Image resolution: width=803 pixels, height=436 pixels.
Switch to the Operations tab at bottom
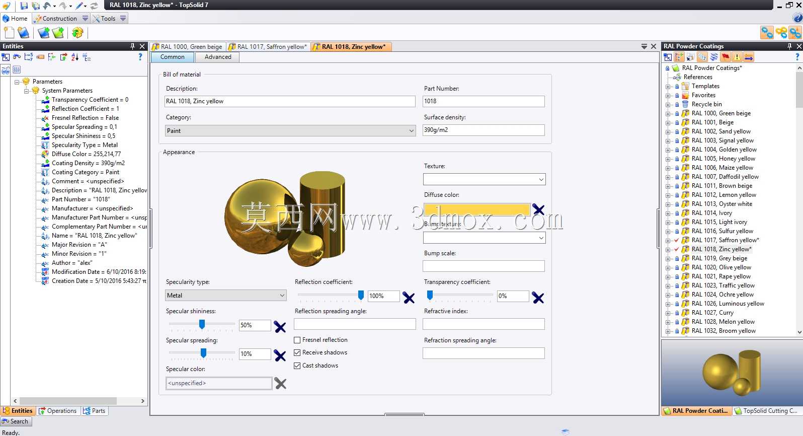pos(58,411)
